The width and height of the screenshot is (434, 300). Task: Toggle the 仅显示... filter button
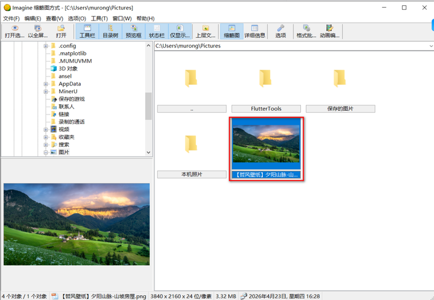click(x=180, y=31)
